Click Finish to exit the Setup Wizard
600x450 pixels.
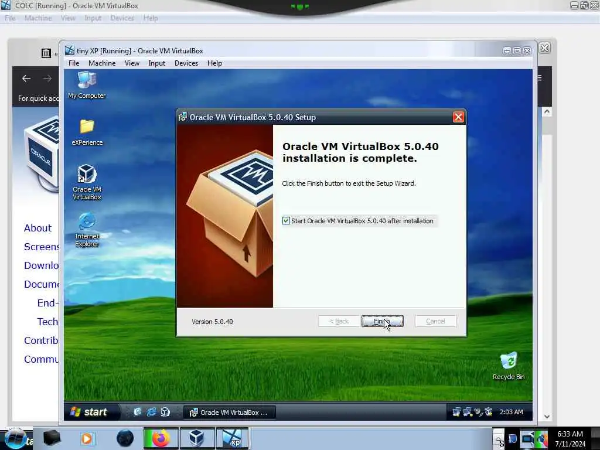(x=382, y=321)
